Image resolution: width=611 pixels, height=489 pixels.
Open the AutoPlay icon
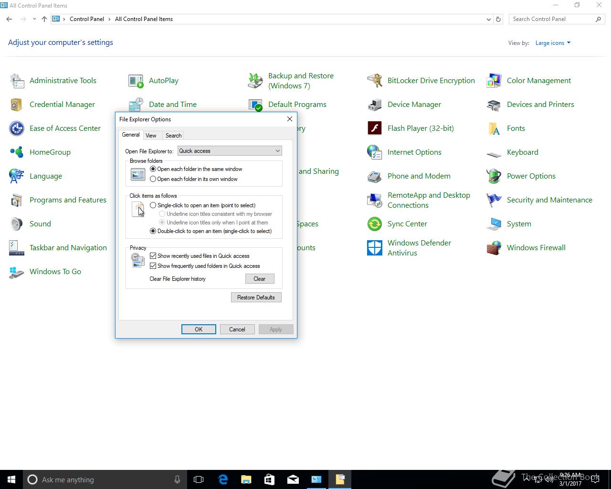136,81
